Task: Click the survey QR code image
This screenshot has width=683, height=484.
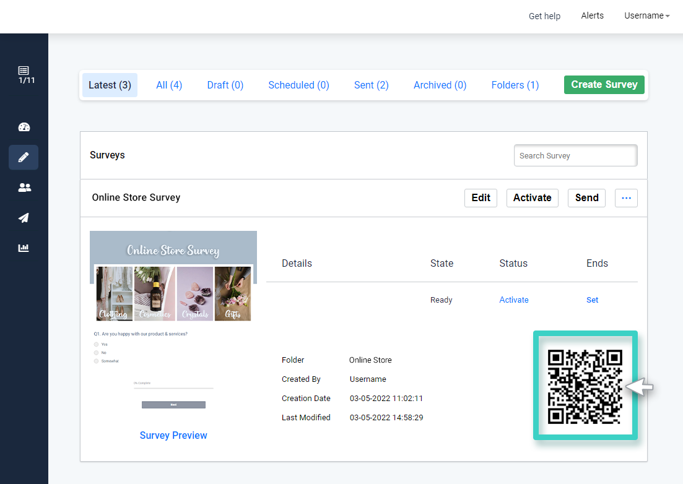Action: click(x=585, y=386)
